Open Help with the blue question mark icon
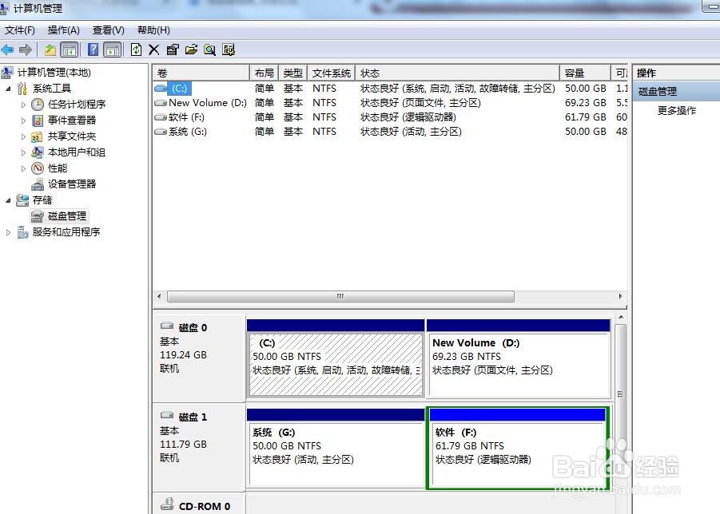This screenshot has height=514, width=720. (x=93, y=49)
